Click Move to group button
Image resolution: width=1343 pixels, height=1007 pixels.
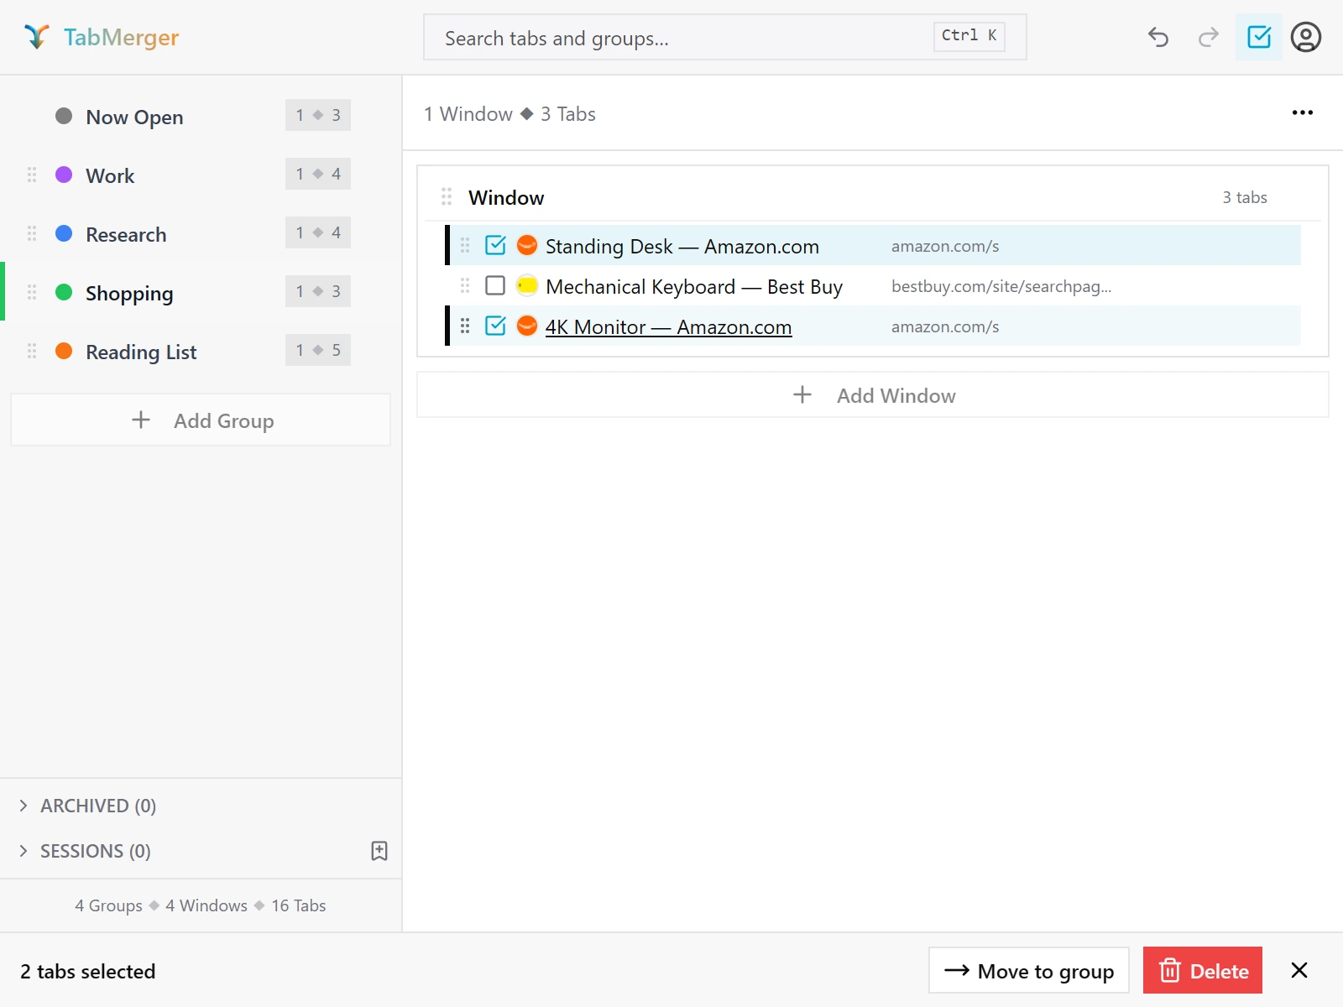point(1029,970)
